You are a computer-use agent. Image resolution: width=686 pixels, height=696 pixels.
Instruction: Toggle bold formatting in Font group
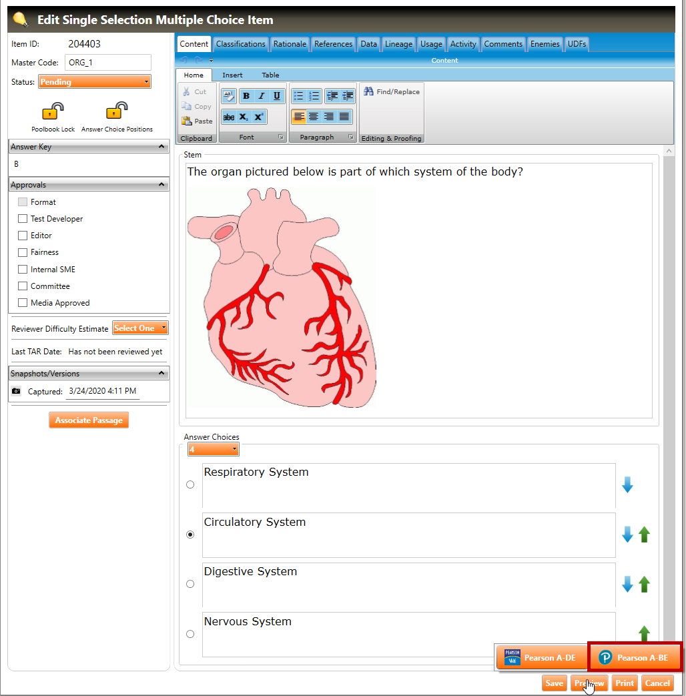tap(246, 96)
